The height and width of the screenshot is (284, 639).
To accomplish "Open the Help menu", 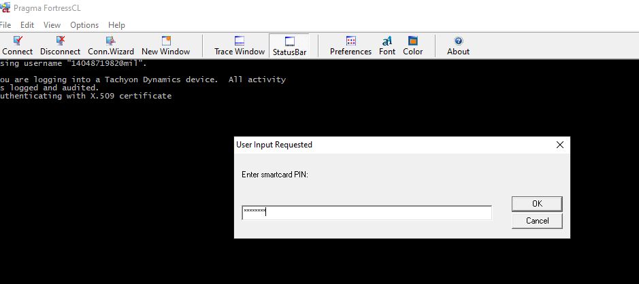I will [x=116, y=25].
